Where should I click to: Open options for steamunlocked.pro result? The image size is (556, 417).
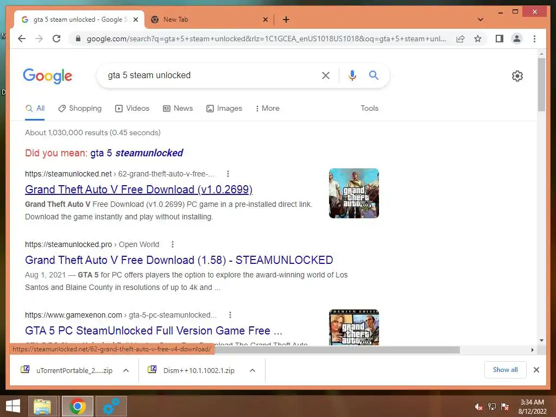[x=173, y=244]
